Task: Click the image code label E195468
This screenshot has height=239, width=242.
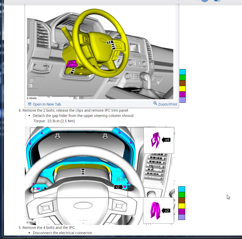Action: coord(32,98)
